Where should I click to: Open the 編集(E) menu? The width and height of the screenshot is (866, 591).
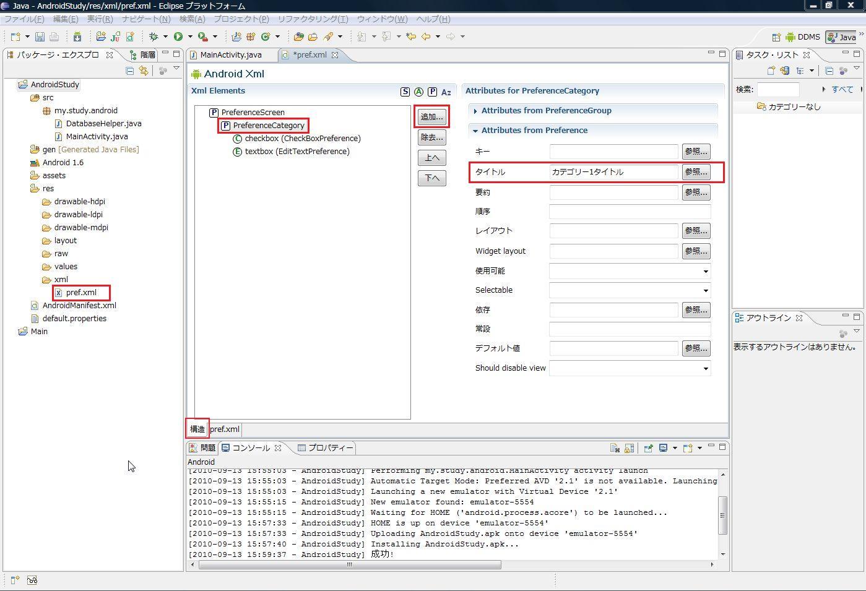click(66, 19)
